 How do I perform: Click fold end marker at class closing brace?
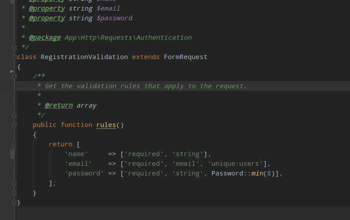tap(14, 202)
